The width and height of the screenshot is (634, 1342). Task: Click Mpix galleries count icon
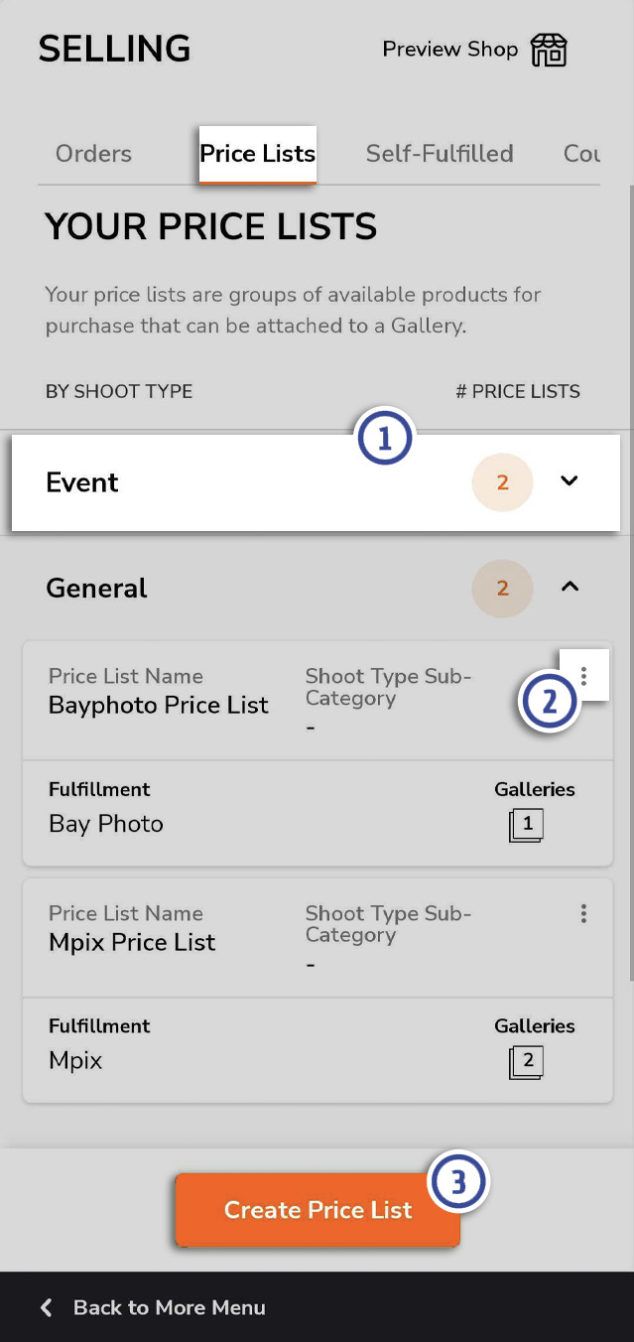click(x=526, y=1062)
